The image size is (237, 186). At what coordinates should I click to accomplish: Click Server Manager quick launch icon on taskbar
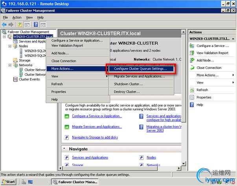24,182
